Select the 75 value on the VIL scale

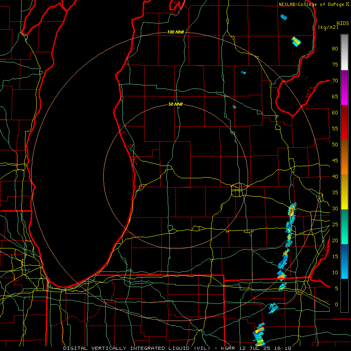(x=335, y=65)
